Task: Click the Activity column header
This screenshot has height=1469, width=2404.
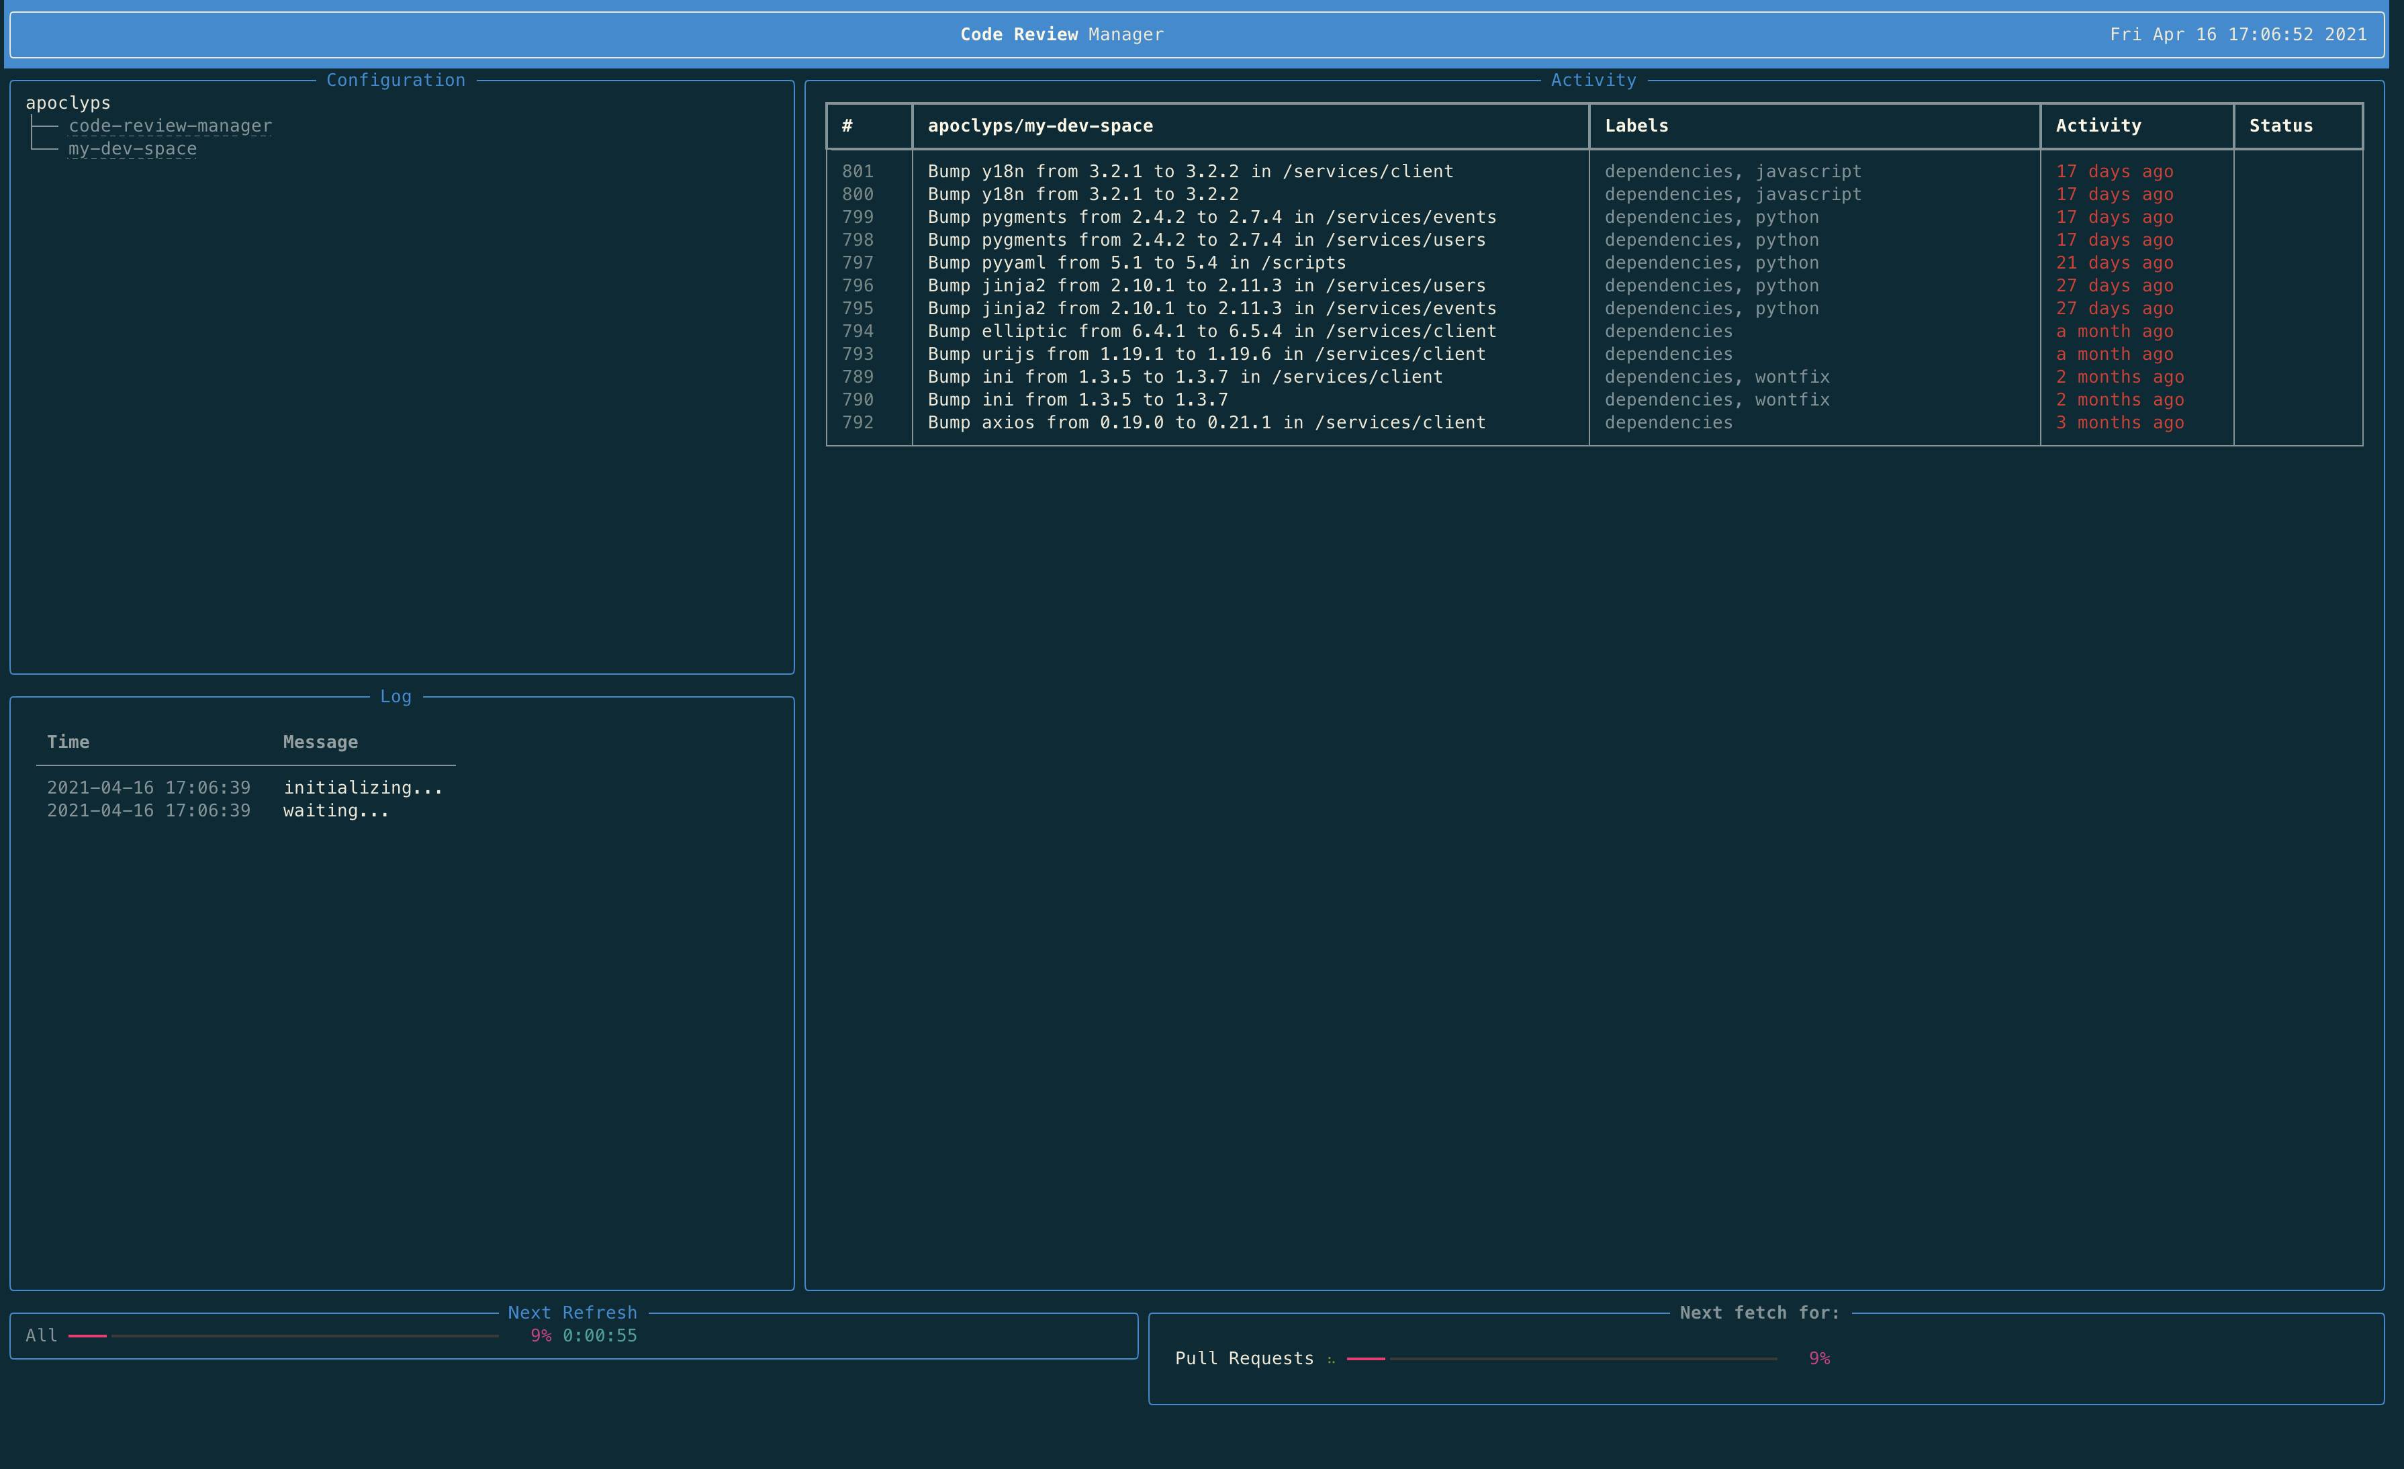Action: (x=2098, y=126)
